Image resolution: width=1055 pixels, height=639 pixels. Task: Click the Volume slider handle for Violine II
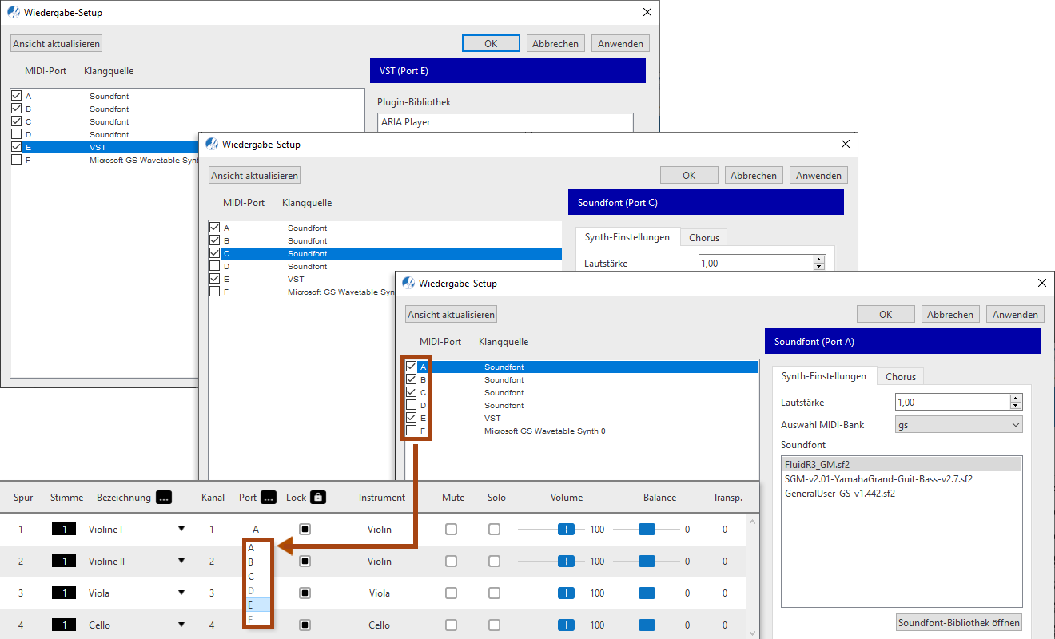pyautogui.click(x=566, y=561)
